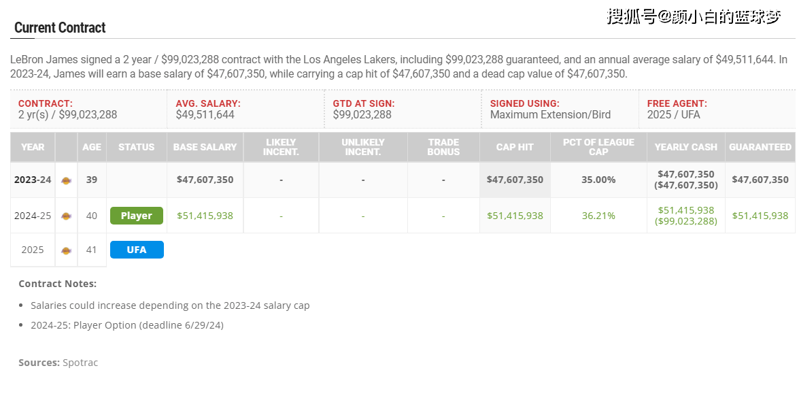Click the blue UFA status badge
799x398 pixels.
tap(136, 250)
